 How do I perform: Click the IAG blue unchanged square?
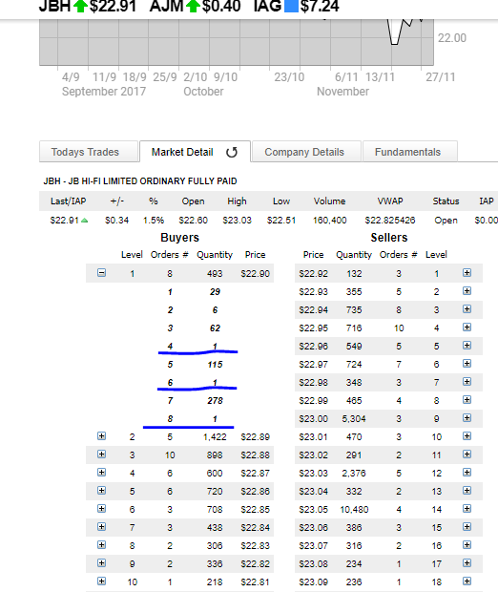(x=291, y=6)
